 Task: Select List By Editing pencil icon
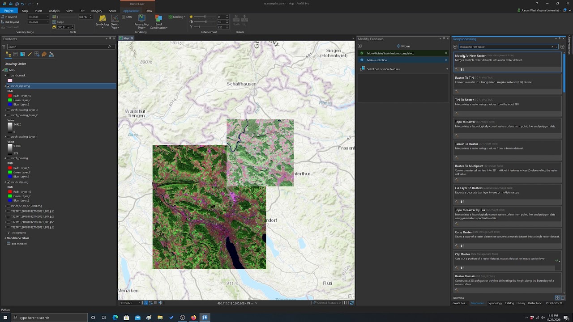[30, 55]
